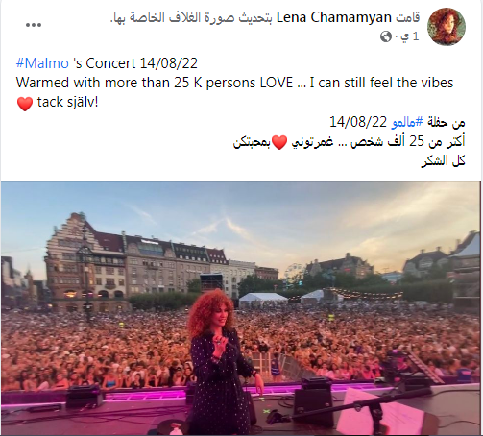Image resolution: width=483 pixels, height=436 pixels.
Task: Click the Arabic line "أكتر من 25 ألف شخص"
Action: tap(408, 141)
